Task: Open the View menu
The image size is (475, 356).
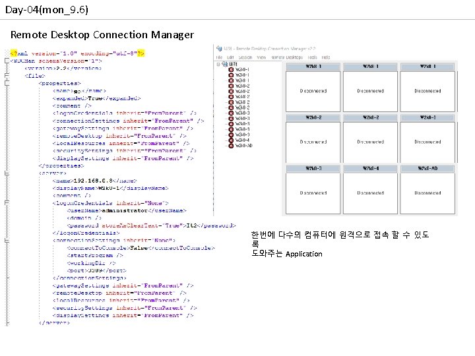Action: point(261,57)
